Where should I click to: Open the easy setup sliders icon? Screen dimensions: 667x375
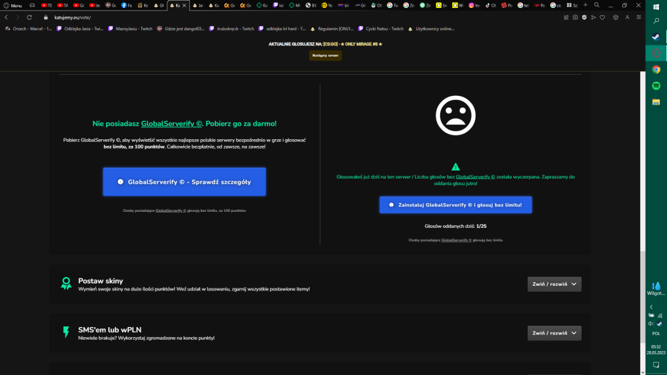click(x=639, y=17)
